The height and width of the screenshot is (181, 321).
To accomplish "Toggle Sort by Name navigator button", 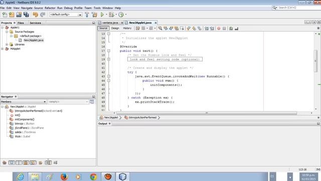I will click(x=48, y=163).
